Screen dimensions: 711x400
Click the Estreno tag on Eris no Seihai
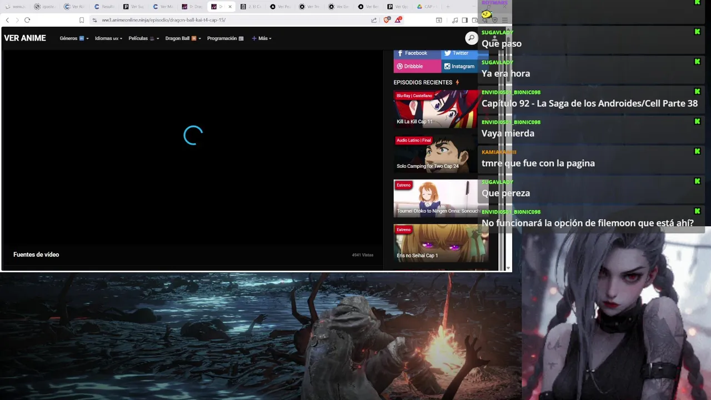coord(404,229)
